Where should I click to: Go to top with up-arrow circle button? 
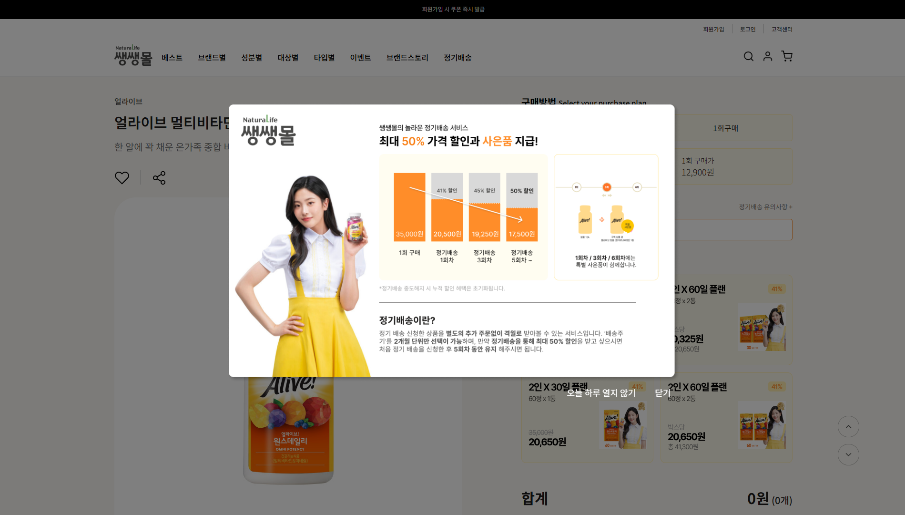click(x=848, y=427)
